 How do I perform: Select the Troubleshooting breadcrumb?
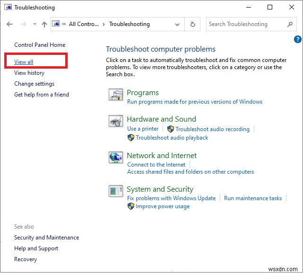point(130,24)
